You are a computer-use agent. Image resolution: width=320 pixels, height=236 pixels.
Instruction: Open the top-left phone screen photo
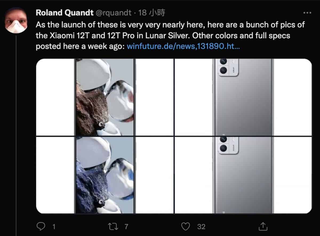point(105,97)
